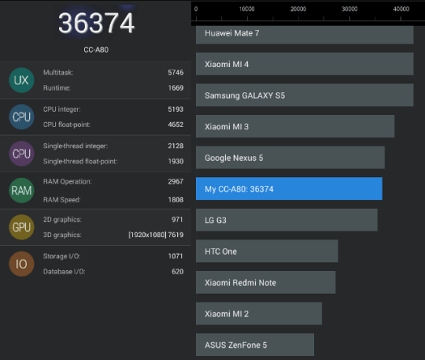Select the Multitask score row
This screenshot has height=360, width=425.
click(113, 72)
